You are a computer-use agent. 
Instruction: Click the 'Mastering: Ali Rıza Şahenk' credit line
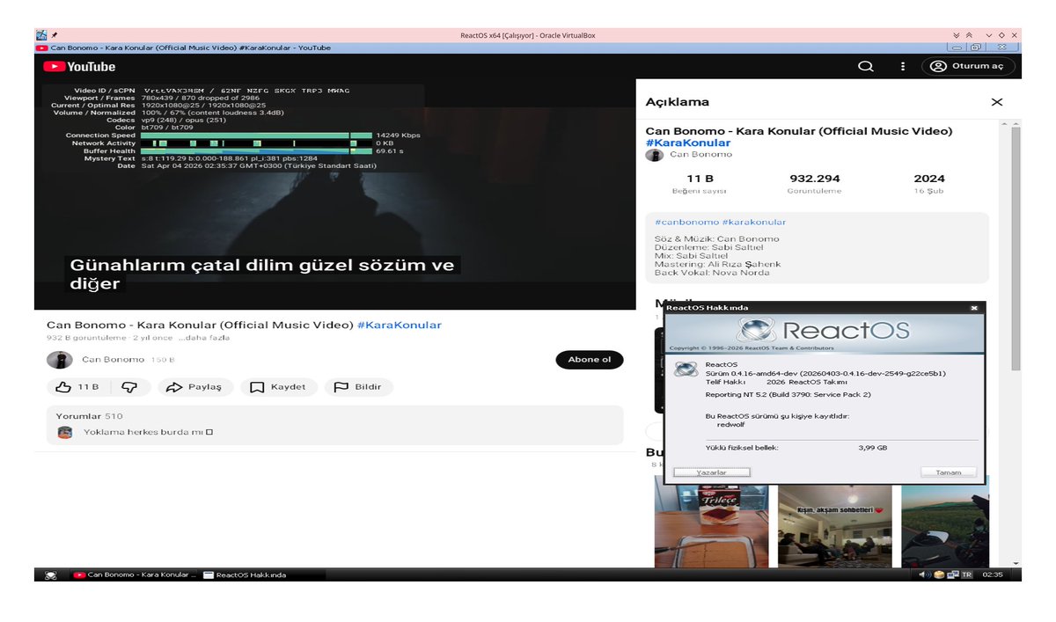pos(717,264)
